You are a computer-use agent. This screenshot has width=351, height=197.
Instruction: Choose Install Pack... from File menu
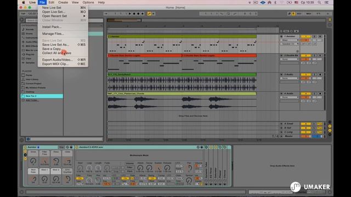click(x=63, y=27)
